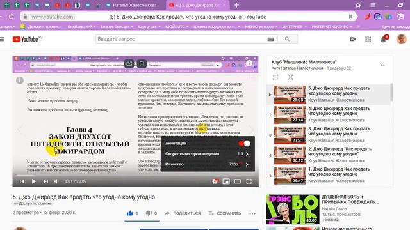Open playlist thumbnail with duration 36:12
Screen dimensions: 410x230
[x=290, y=155]
